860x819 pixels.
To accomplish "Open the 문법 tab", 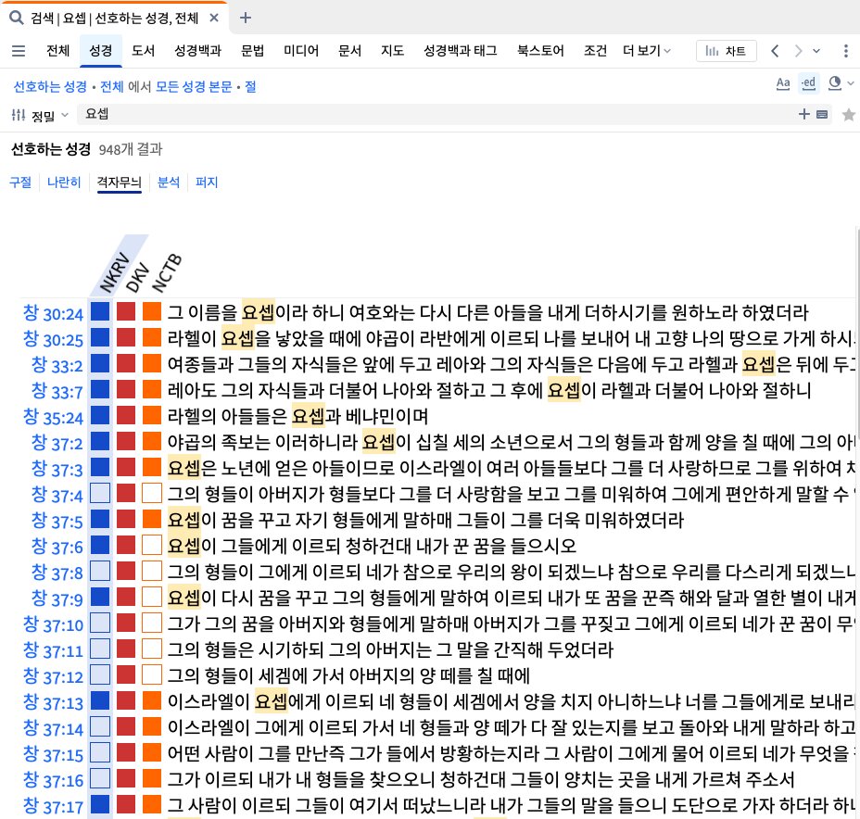I will [252, 51].
